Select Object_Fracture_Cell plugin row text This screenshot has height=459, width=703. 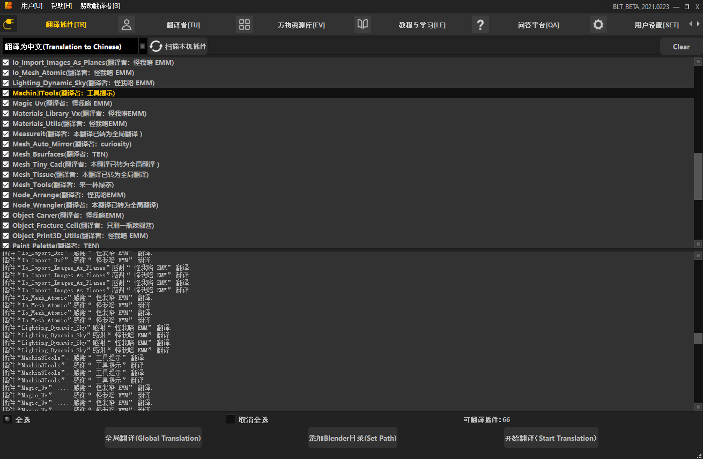[x=83, y=226]
